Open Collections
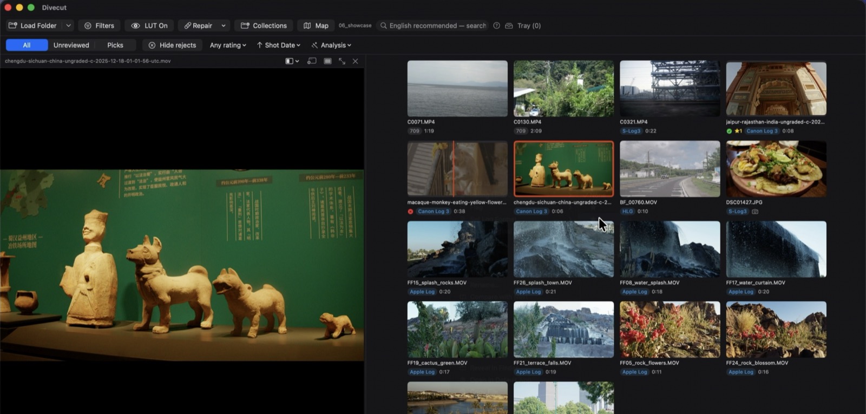Image resolution: width=866 pixels, height=414 pixels. (x=264, y=25)
